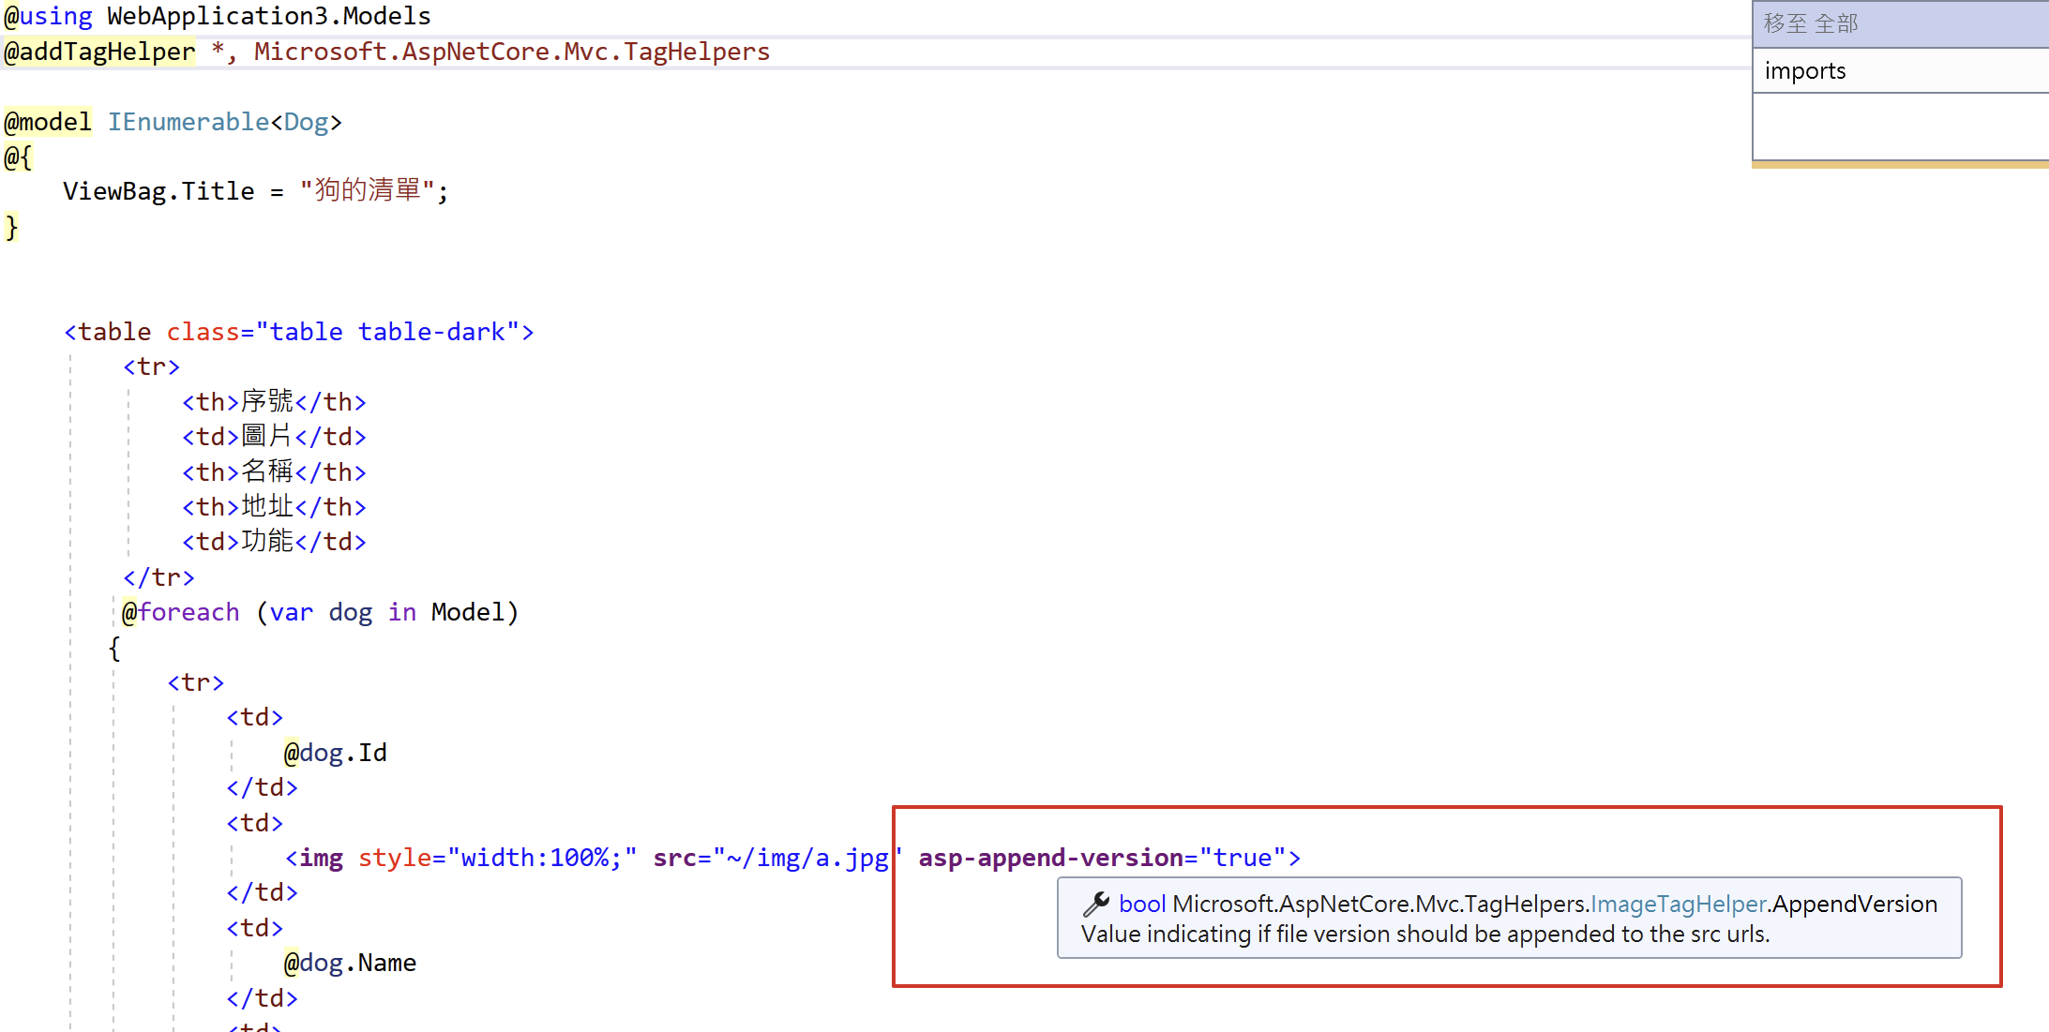Click the 序號 table header text
The width and height of the screenshot is (2049, 1032).
pos(267,402)
